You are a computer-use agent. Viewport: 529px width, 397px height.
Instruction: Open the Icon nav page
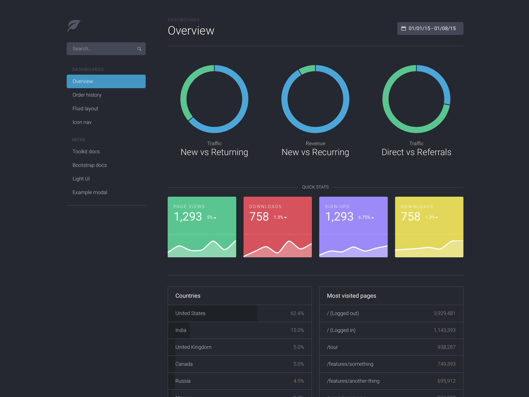[82, 122]
